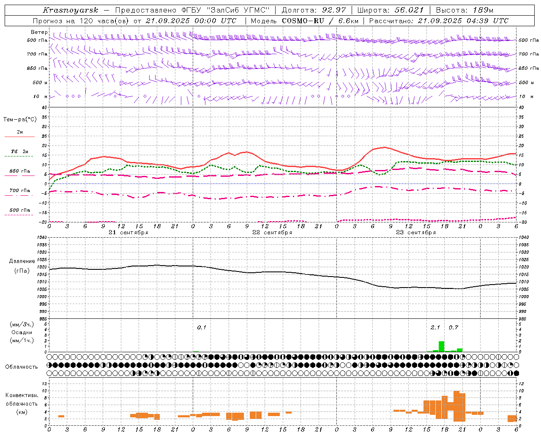Click the 'Модель COSMO-RU / 6.6км' model label

304,21
